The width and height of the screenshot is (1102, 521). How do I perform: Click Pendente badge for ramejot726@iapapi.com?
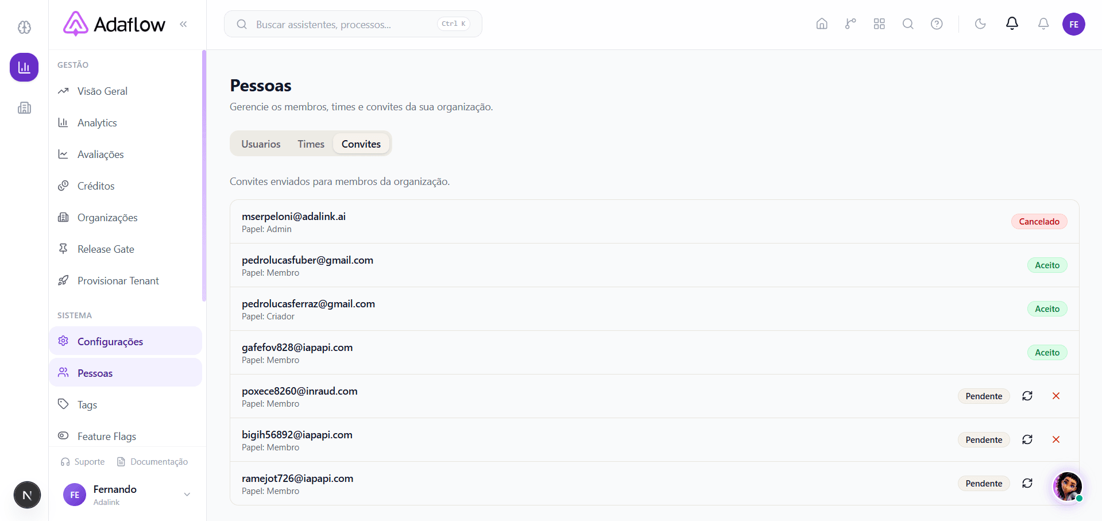[984, 484]
